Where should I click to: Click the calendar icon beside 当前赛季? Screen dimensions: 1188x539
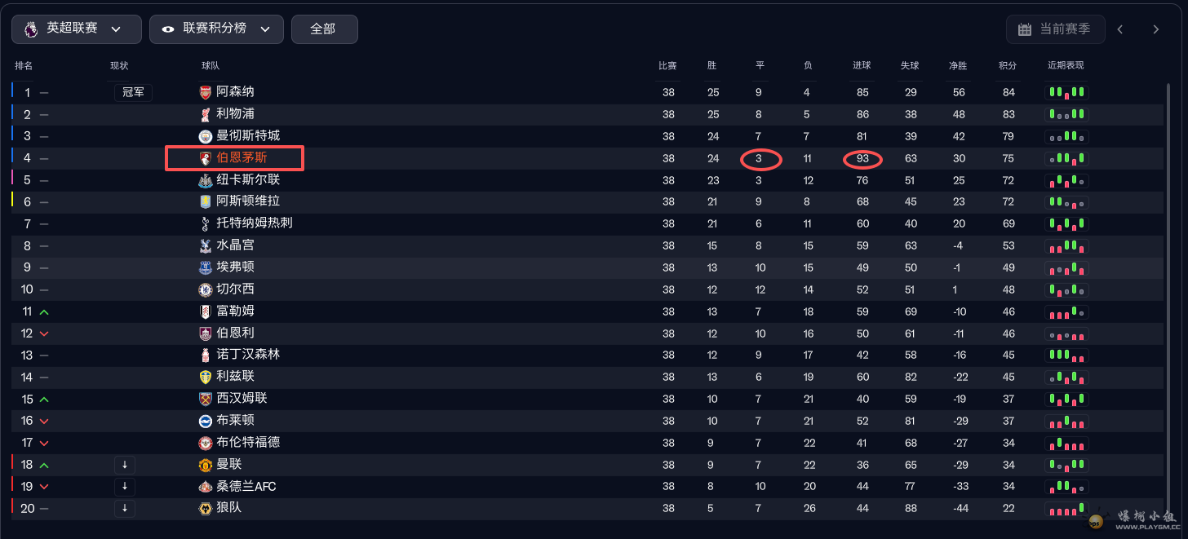point(1025,29)
